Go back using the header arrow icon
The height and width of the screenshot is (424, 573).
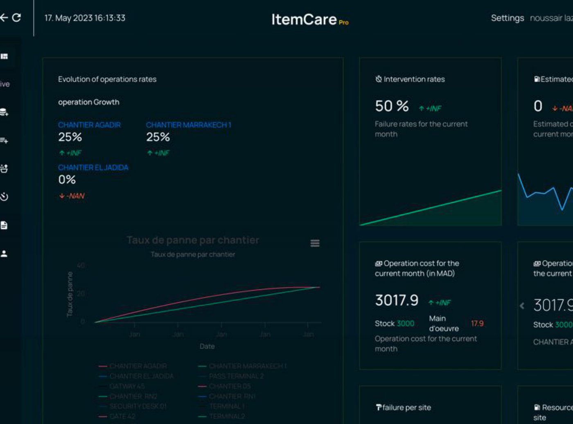tap(4, 18)
